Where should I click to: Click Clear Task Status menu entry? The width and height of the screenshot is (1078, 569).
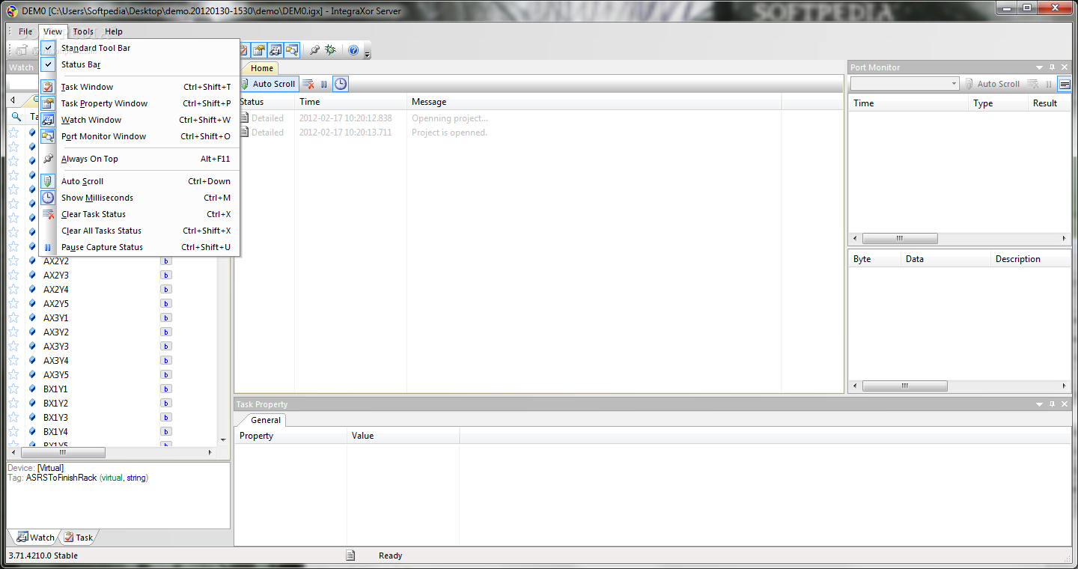click(139, 214)
